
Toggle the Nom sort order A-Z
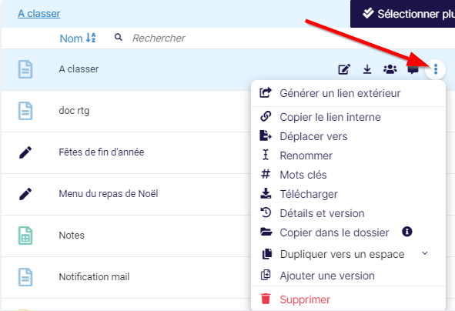coord(78,38)
